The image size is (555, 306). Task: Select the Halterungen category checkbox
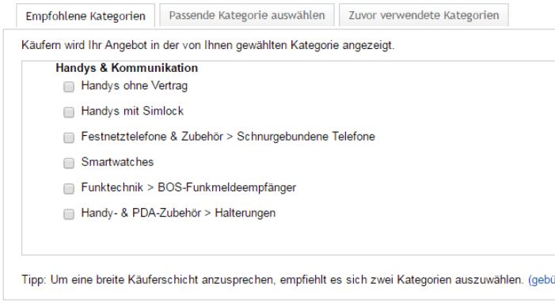(69, 213)
